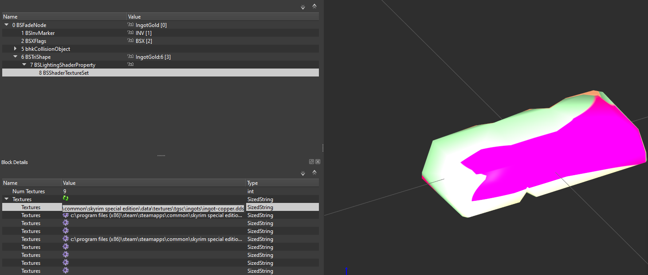648x275 pixels.
Task: Select the 6 BSTriShape block
Action: (x=36, y=57)
